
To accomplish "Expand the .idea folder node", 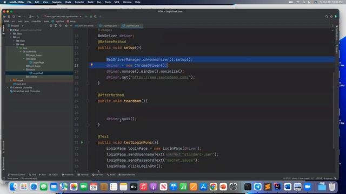I will [x=11, y=33].
